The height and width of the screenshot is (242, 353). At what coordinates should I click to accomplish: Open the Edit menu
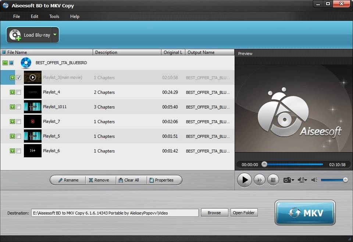(35, 16)
